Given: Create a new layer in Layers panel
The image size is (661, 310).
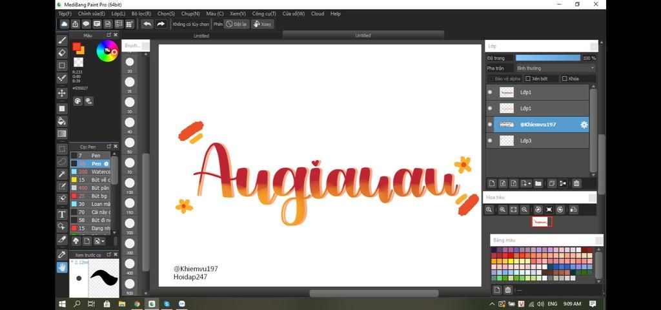Looking at the screenshot, I should 491,183.
